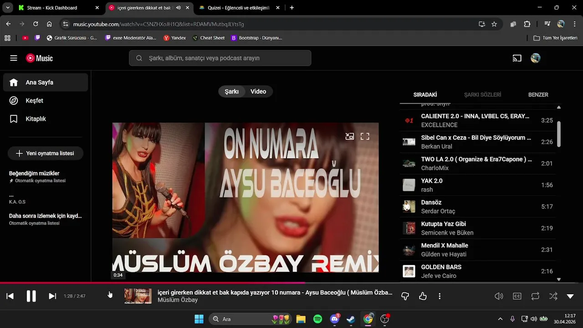Bookmark this page with the star
Image resolution: width=583 pixels, height=328 pixels.
pyautogui.click(x=494, y=24)
